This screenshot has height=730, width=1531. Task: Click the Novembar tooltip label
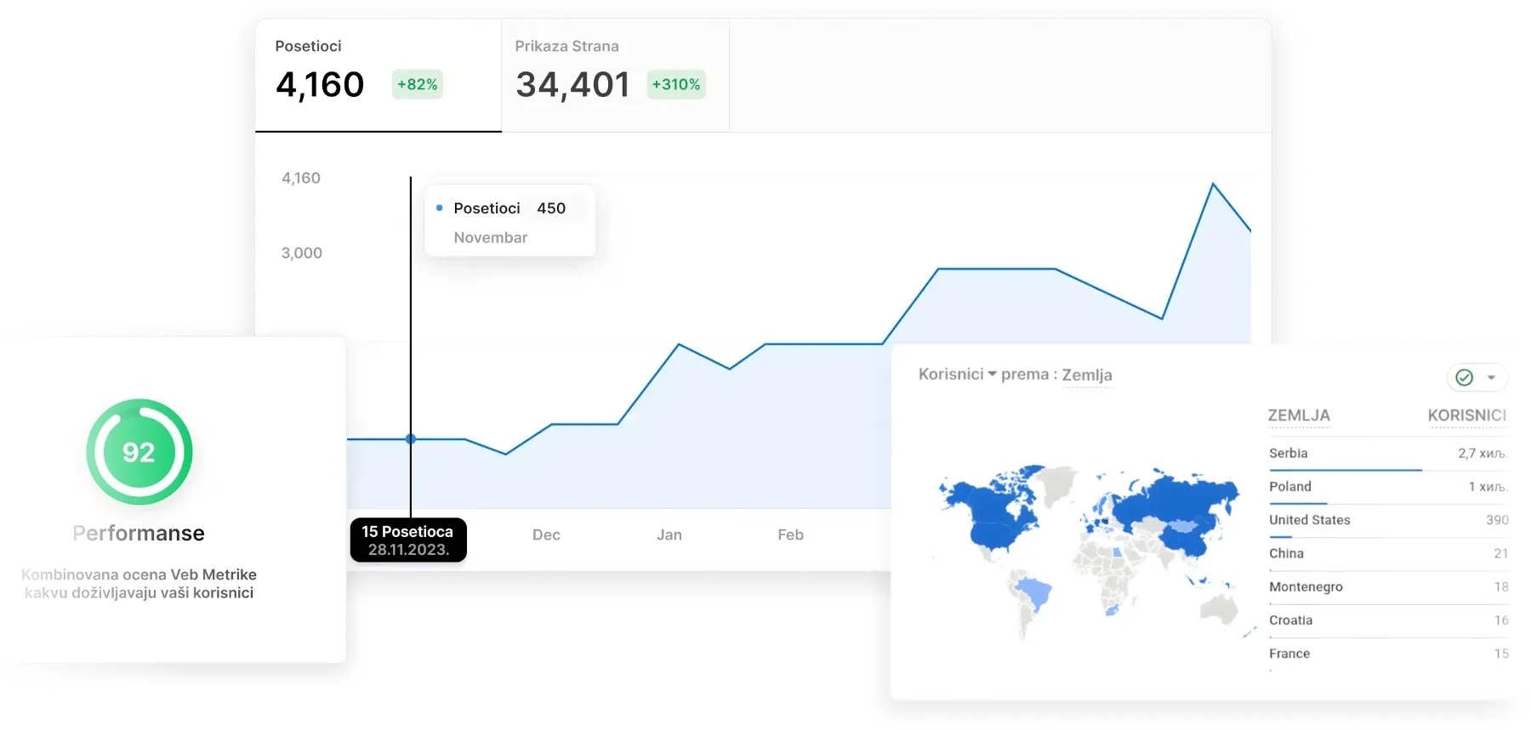point(491,238)
